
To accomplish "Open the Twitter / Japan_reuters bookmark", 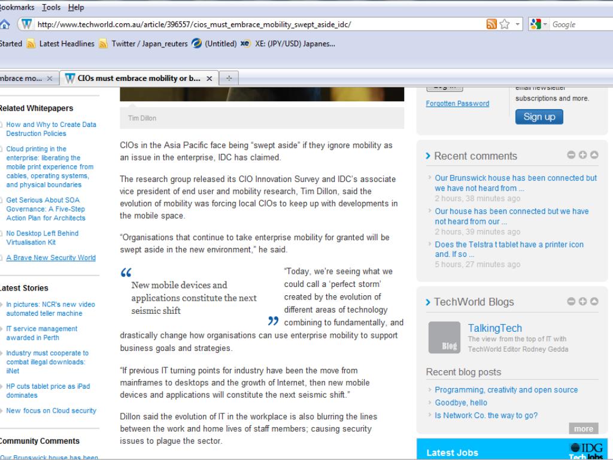I will pos(144,44).
